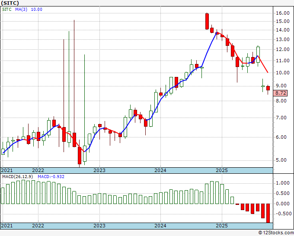This screenshot has height=236, width=294.
Task: Click the 7.00 price axis label
Action: pos(281,118)
